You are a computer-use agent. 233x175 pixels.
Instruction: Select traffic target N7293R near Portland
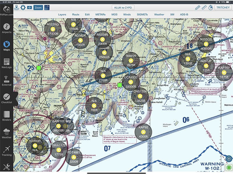[35, 145]
